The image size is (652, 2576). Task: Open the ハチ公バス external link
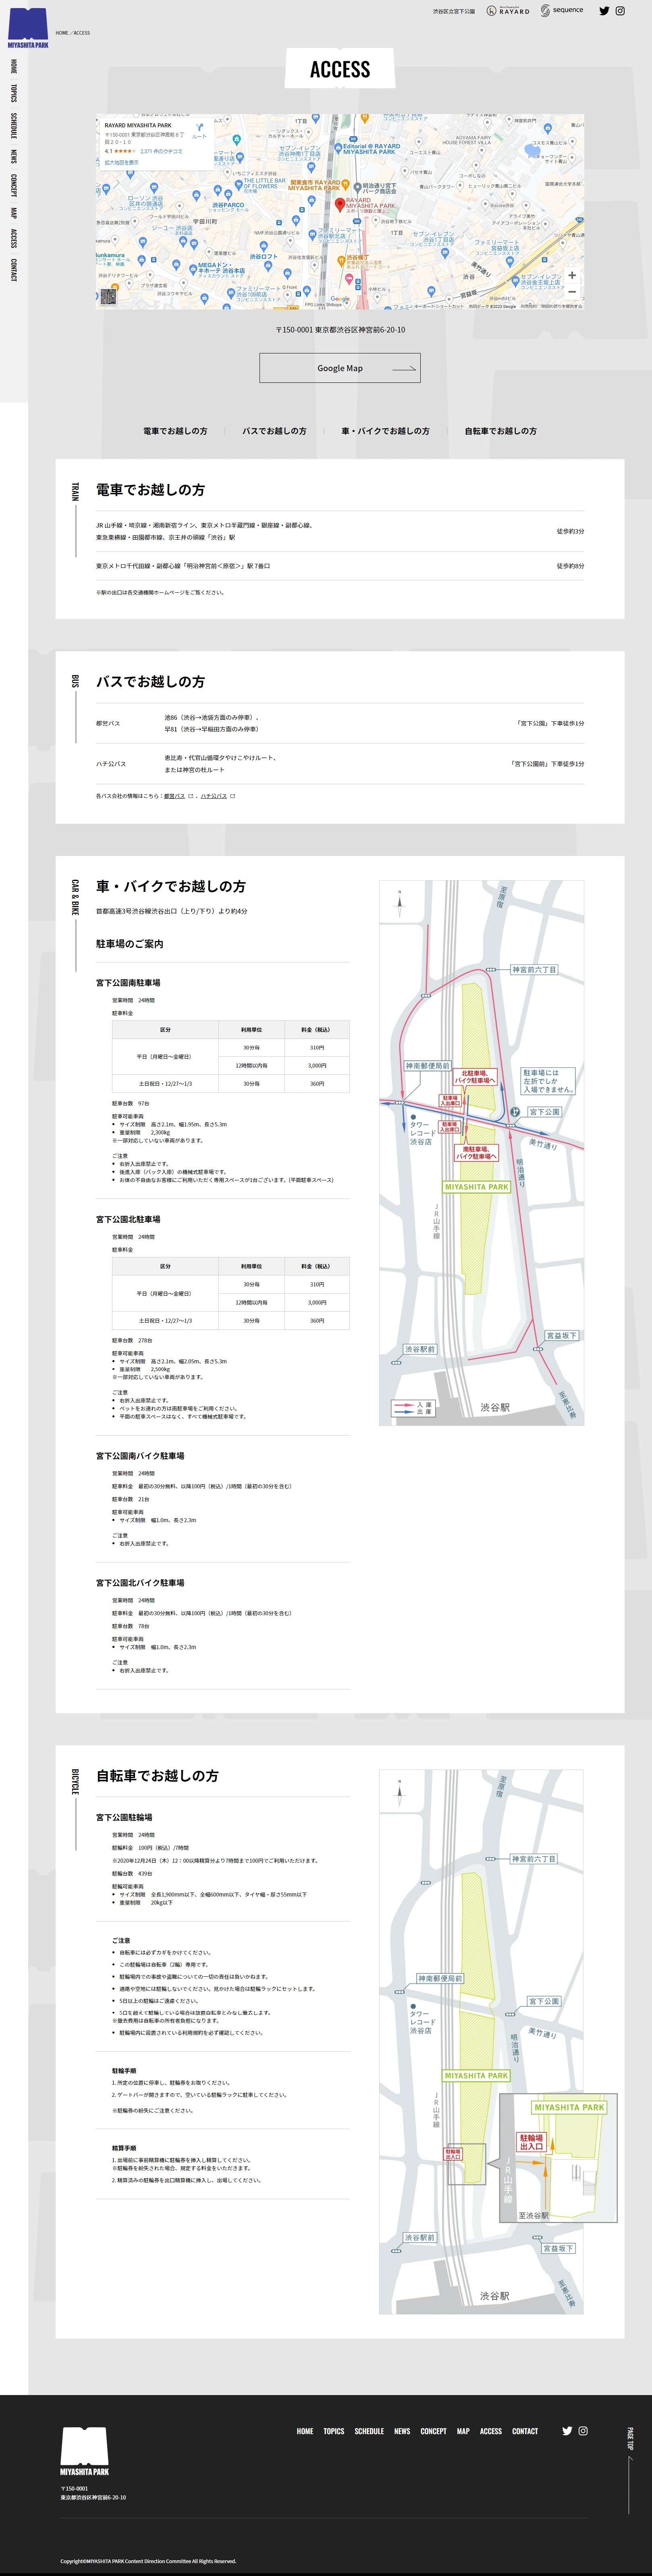(213, 796)
